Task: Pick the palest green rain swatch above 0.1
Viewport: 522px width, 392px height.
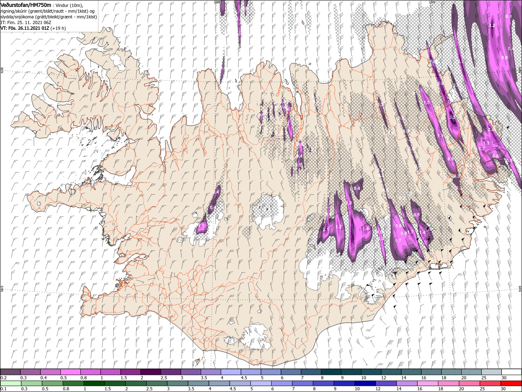Action: click(x=10, y=383)
